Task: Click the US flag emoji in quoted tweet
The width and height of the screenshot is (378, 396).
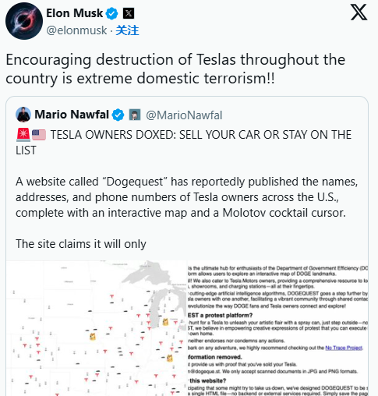Action: coord(39,135)
